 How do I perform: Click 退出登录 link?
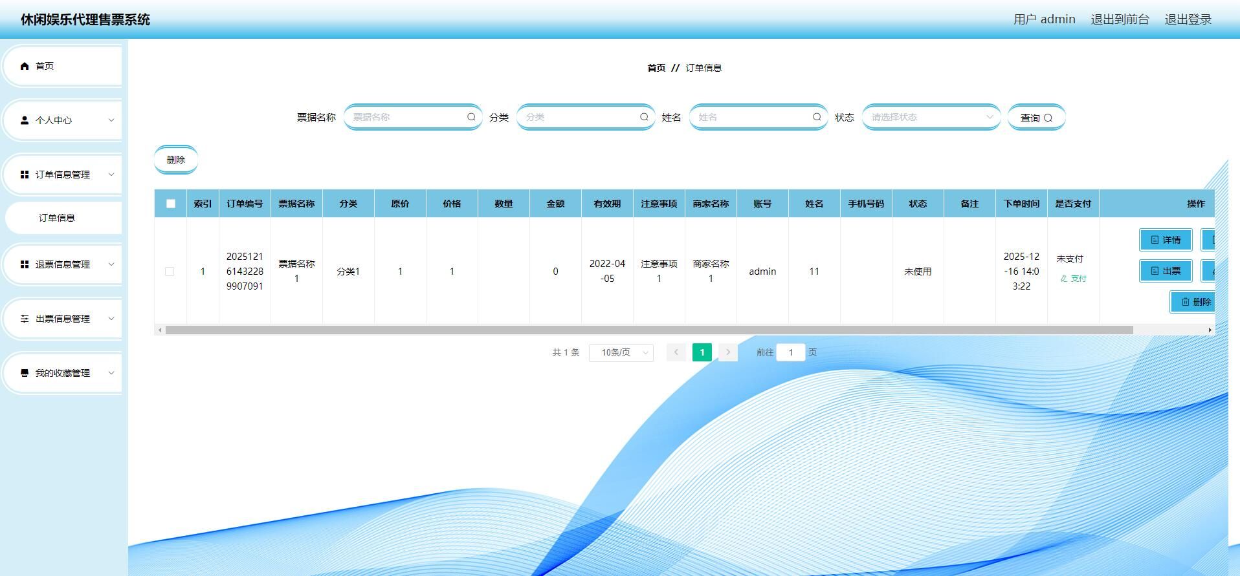pyautogui.click(x=1188, y=19)
